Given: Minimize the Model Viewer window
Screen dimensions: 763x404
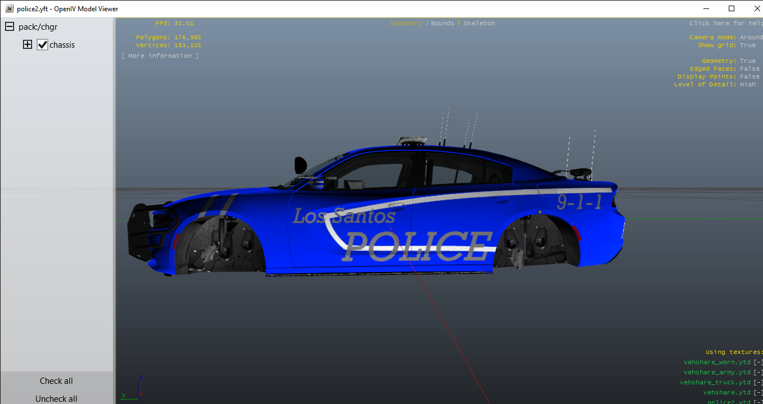Looking at the screenshot, I should click(705, 8).
